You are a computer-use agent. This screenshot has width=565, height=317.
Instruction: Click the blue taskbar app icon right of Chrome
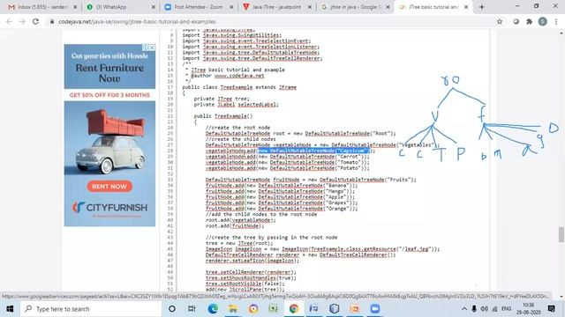(x=314, y=309)
